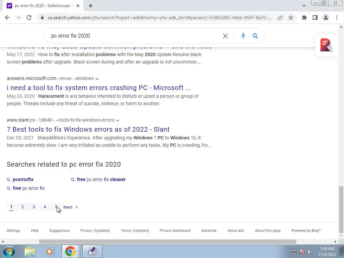Click the horizontal scrollbar thumb
344x258 pixels.
pyautogui.click(x=168, y=242)
